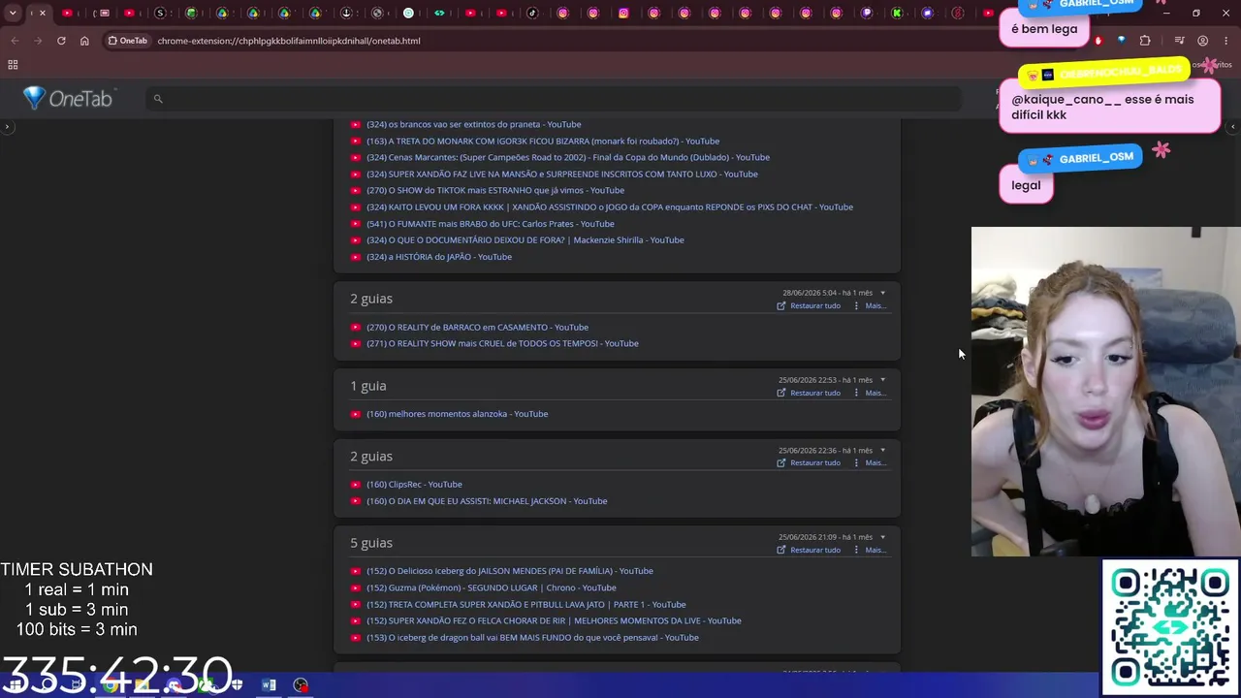Open 'Cenas Marcantes: Super Campeões' link
This screenshot has width=1241, height=698.
point(568,157)
